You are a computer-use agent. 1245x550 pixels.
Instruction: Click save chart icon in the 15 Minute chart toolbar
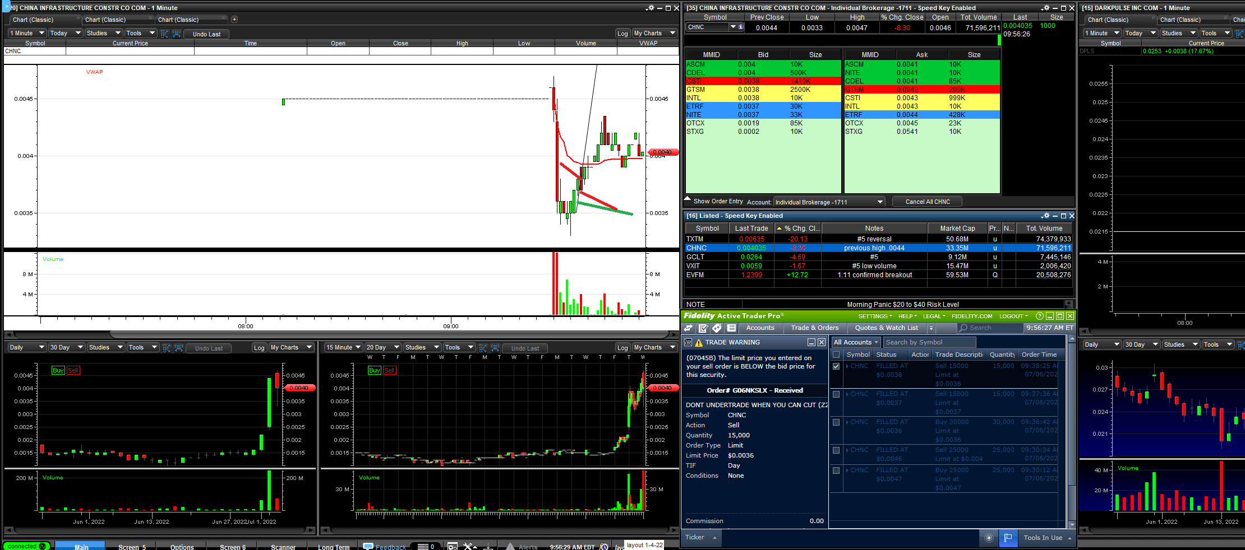495,348
